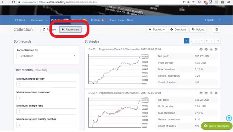Click the scroll-to-top arrow icon
The width and height of the screenshot is (233, 132).
229,118
